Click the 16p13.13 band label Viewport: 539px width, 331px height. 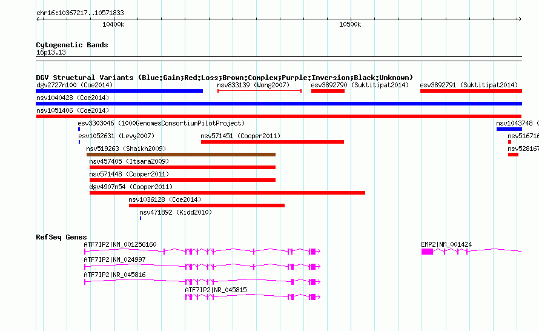click(x=51, y=52)
